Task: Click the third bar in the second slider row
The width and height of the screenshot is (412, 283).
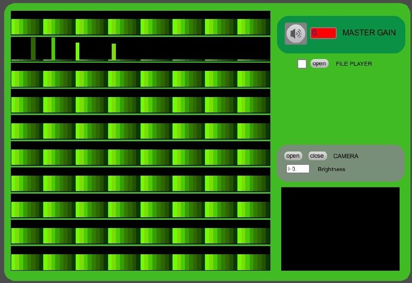Action: (x=78, y=51)
